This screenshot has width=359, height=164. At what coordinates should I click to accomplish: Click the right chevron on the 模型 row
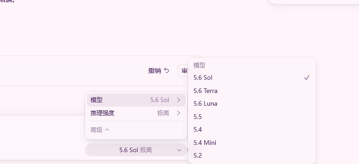point(178,100)
